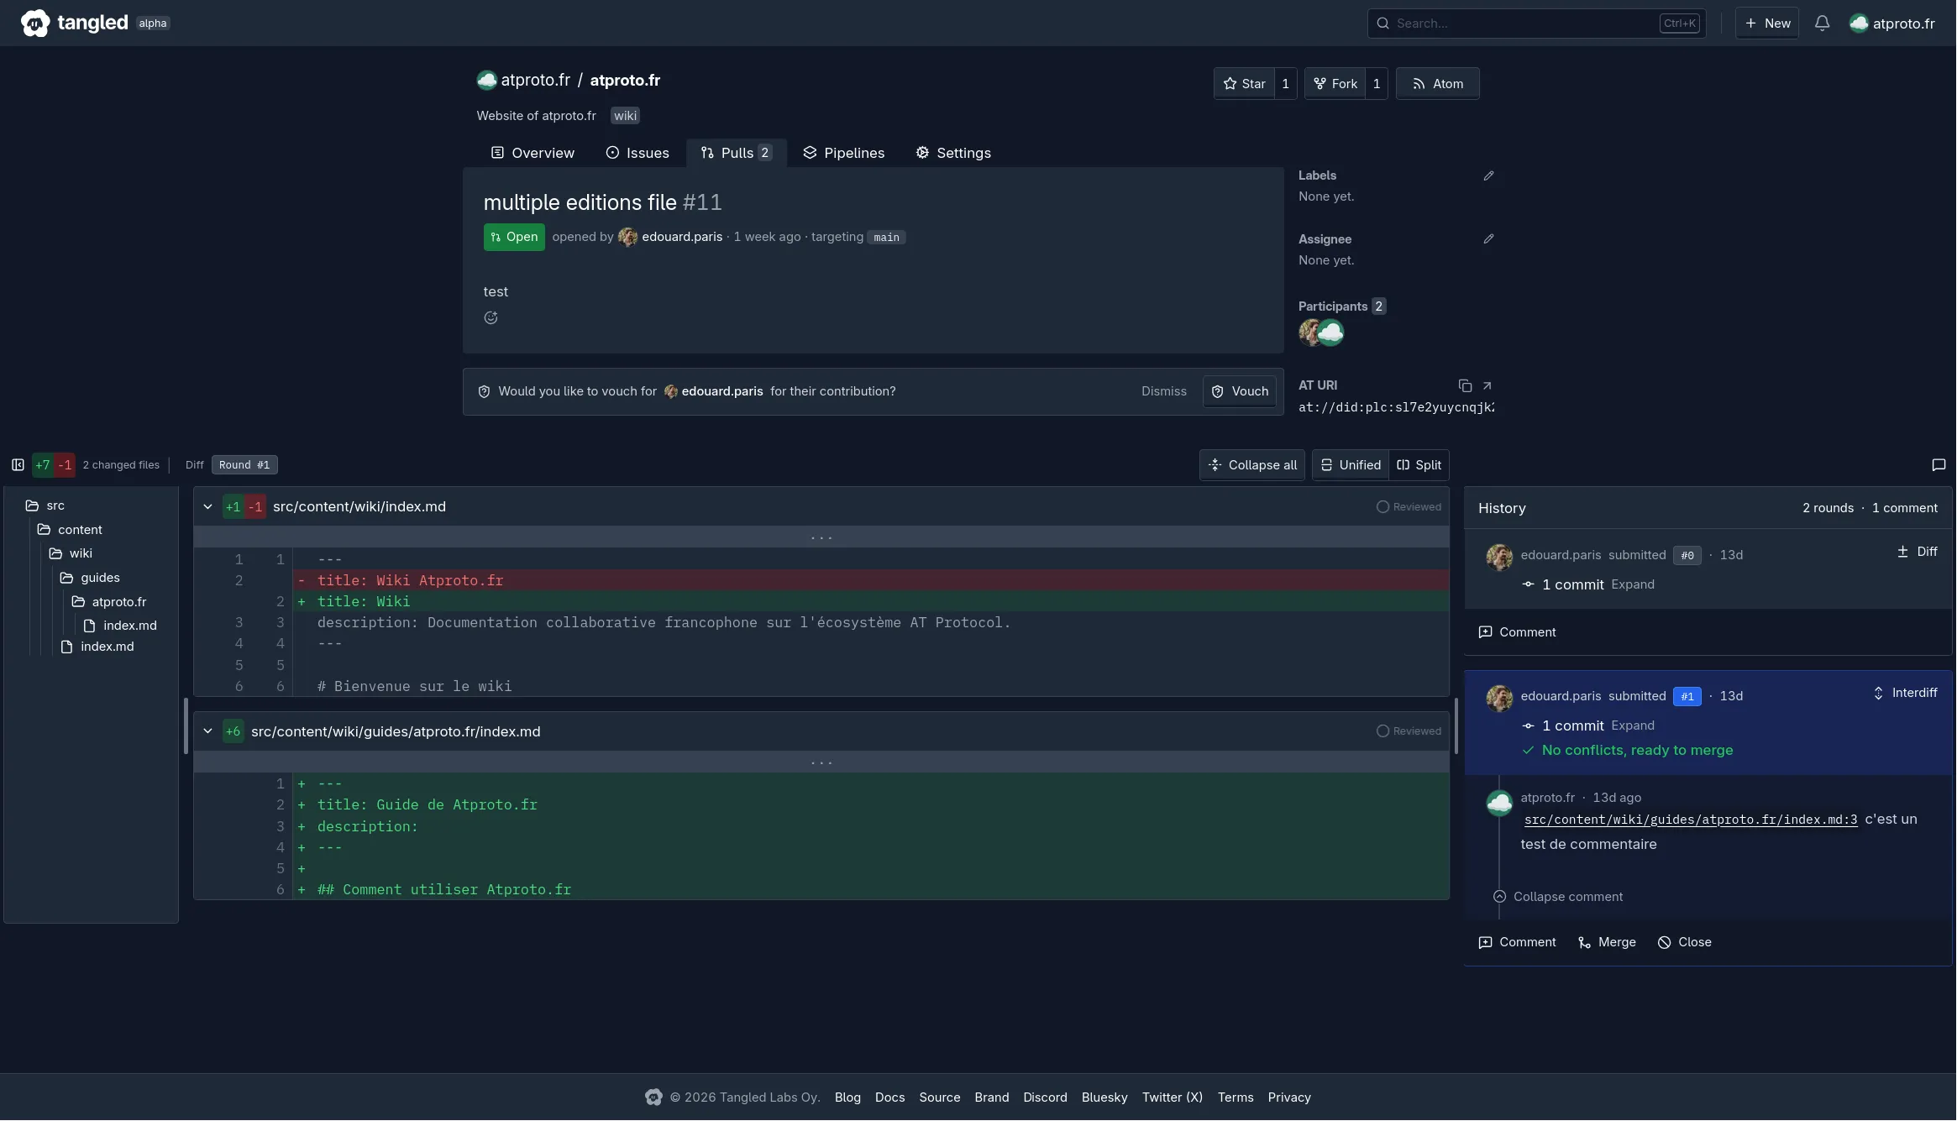The image size is (1957, 1121).
Task: Expand the commit in round #0
Action: pyautogui.click(x=1633, y=584)
